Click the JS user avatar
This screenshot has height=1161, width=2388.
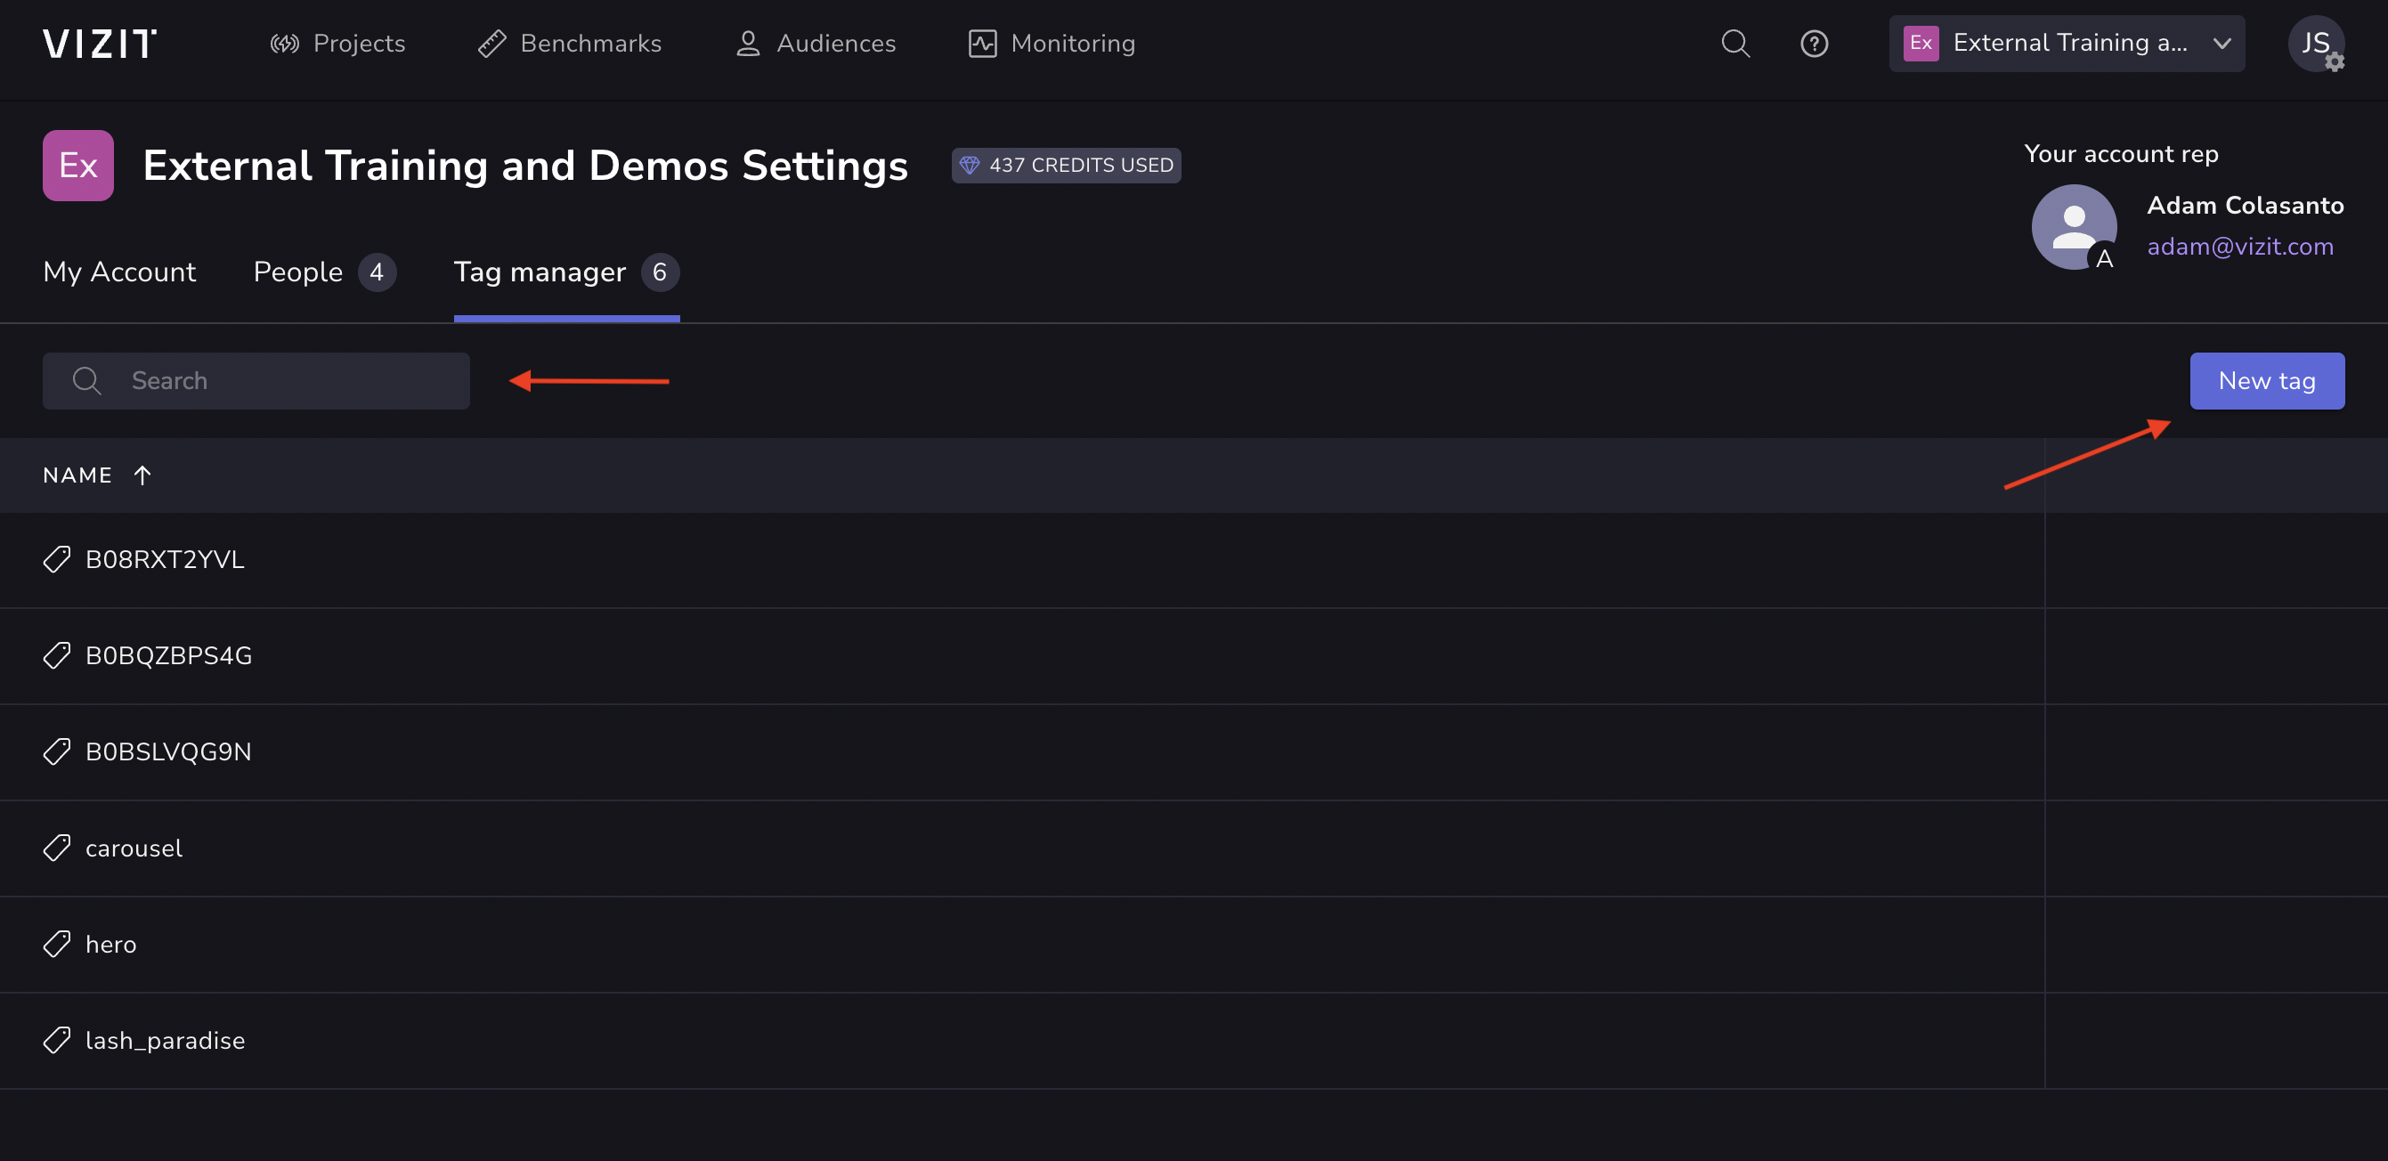pyautogui.click(x=2315, y=44)
